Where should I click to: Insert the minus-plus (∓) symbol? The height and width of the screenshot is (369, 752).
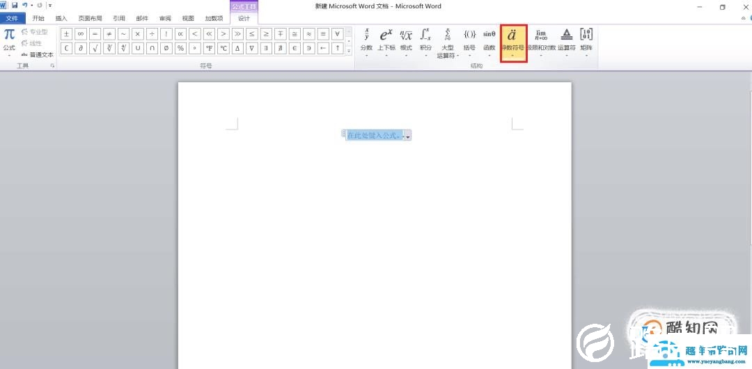point(281,34)
